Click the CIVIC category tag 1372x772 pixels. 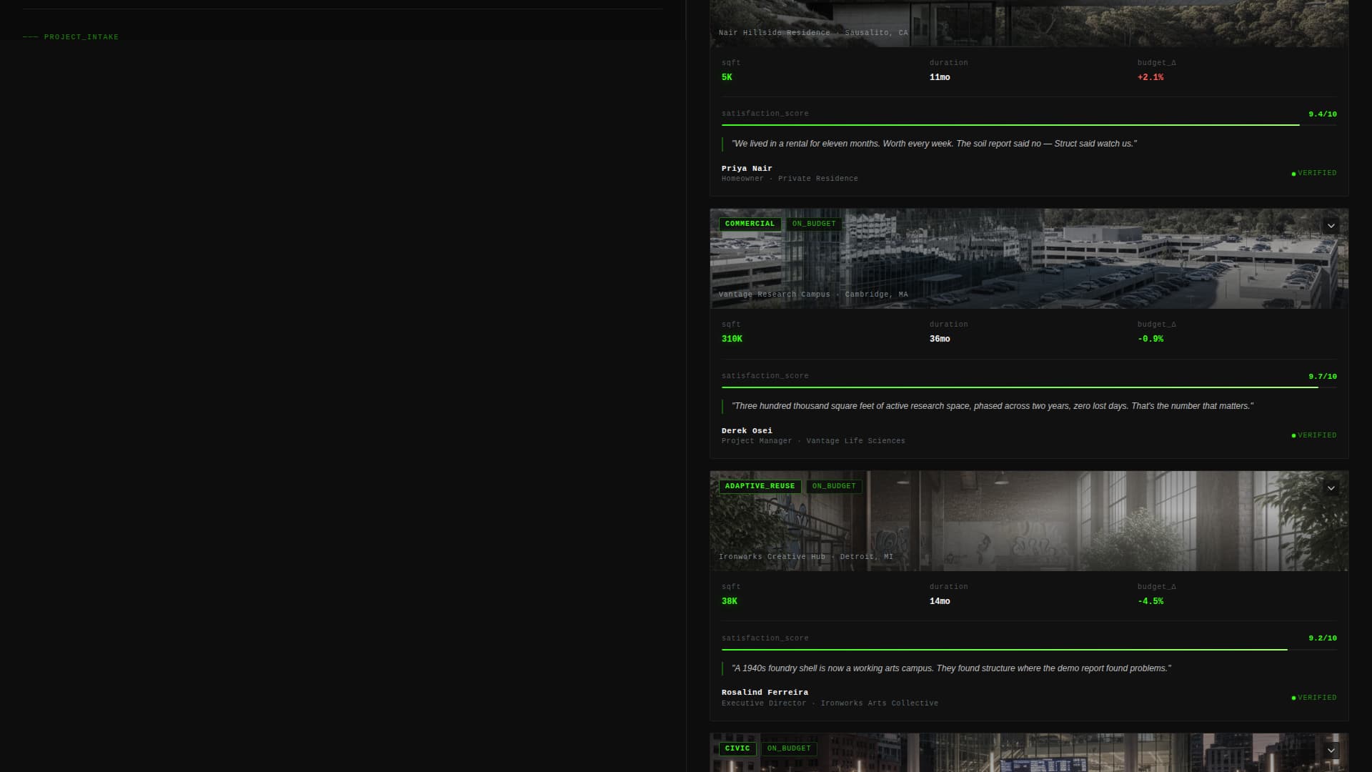pyautogui.click(x=737, y=748)
